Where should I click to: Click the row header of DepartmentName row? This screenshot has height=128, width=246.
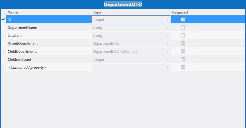pos(3,28)
